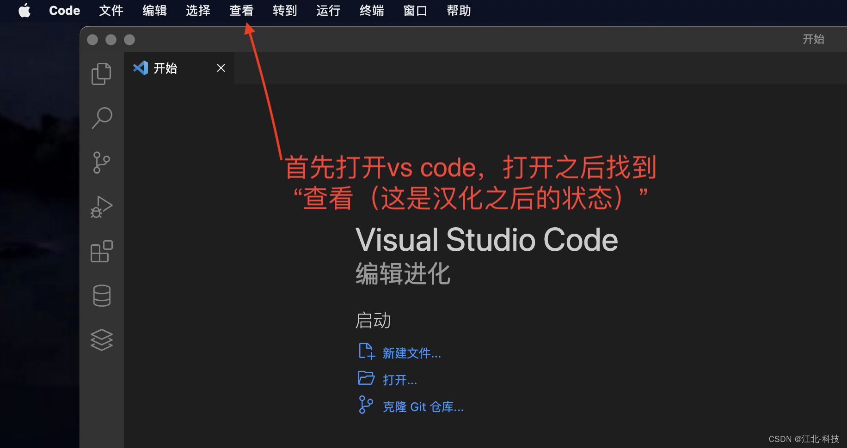Open the 选择 menu

(198, 10)
